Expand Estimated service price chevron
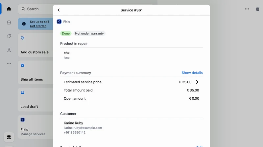 (197, 82)
